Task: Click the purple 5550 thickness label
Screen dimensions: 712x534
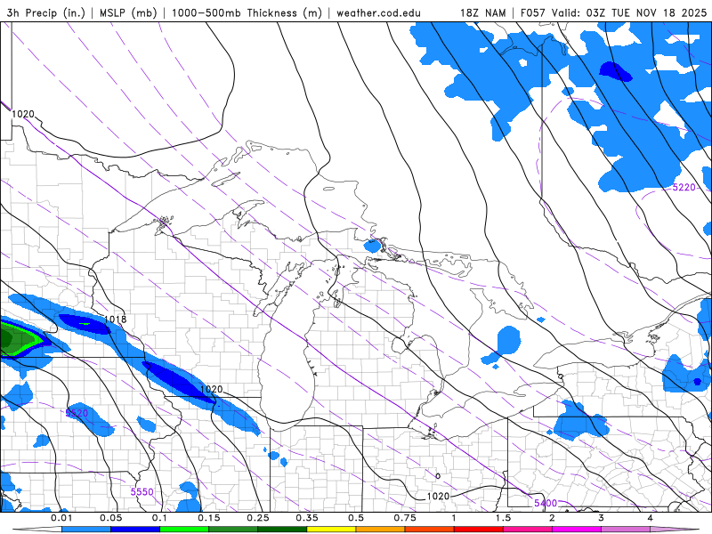Action: click(142, 492)
